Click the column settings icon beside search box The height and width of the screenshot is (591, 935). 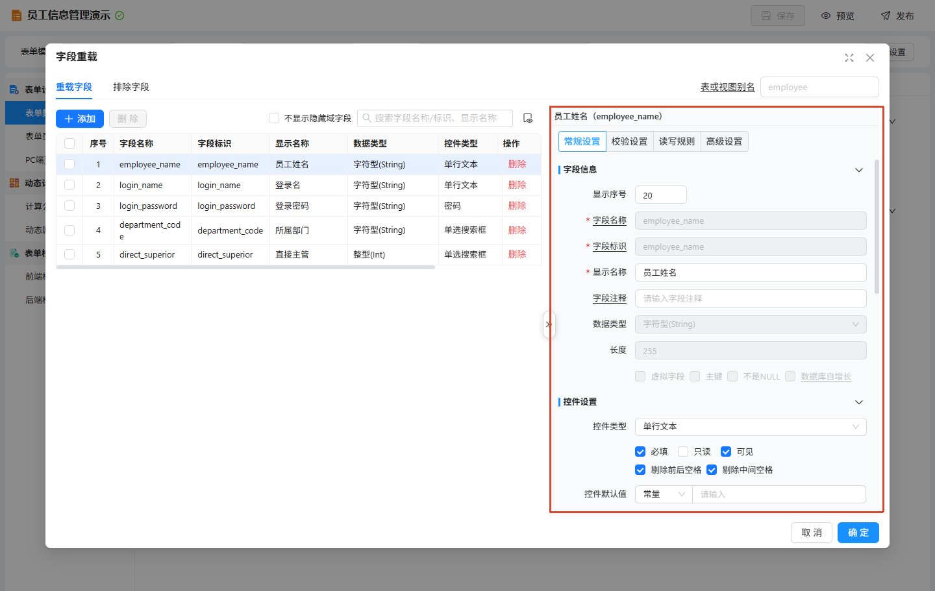pyautogui.click(x=528, y=118)
